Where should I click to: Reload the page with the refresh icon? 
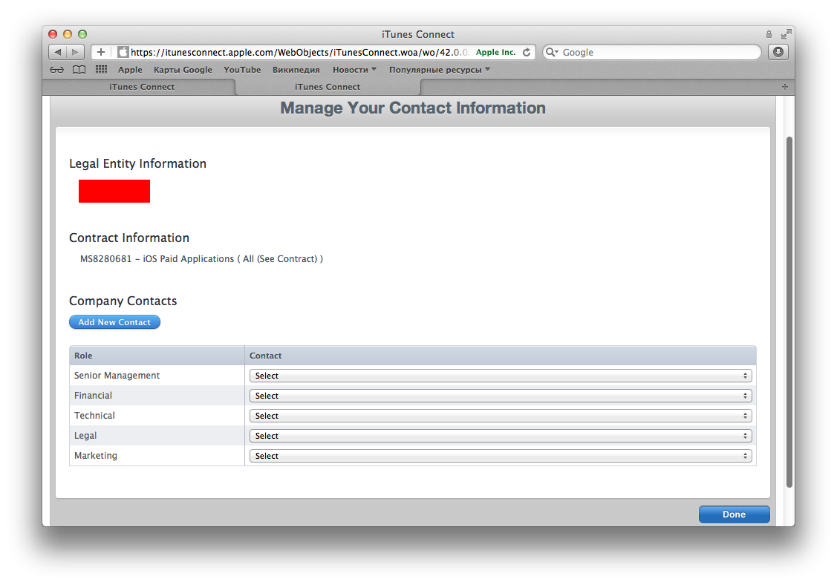pyautogui.click(x=527, y=52)
